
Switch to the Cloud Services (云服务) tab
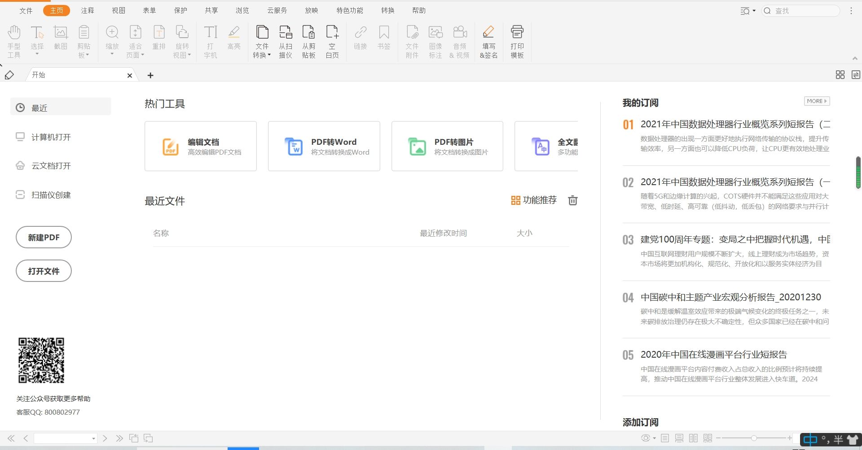[277, 10]
